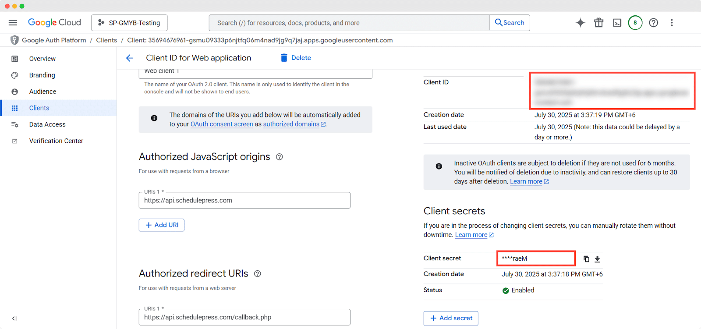Focus the resources search field
The height and width of the screenshot is (329, 701).
[349, 23]
